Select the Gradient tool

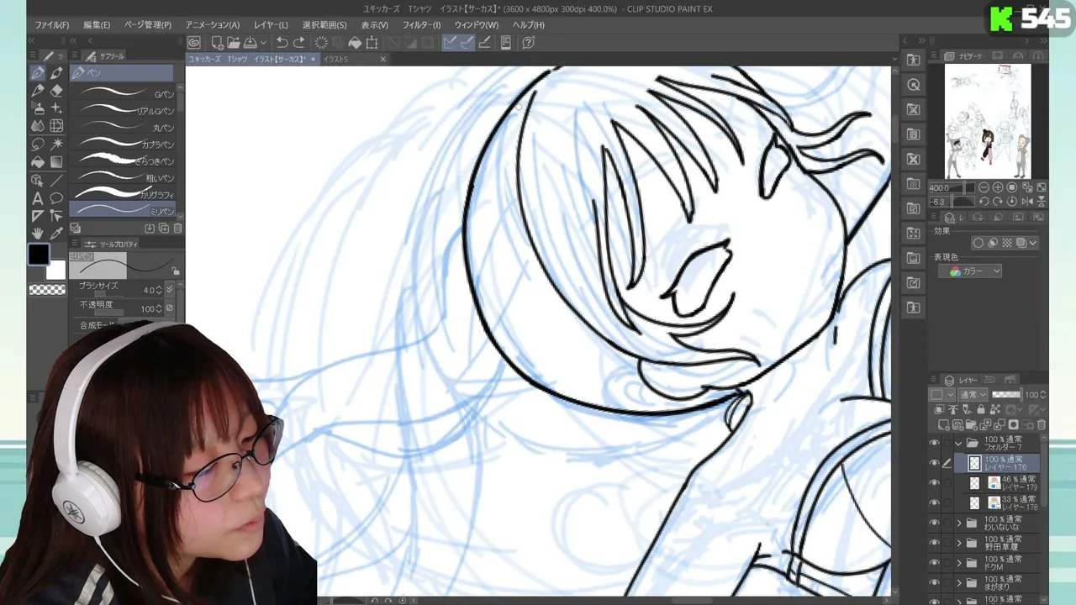pos(56,161)
